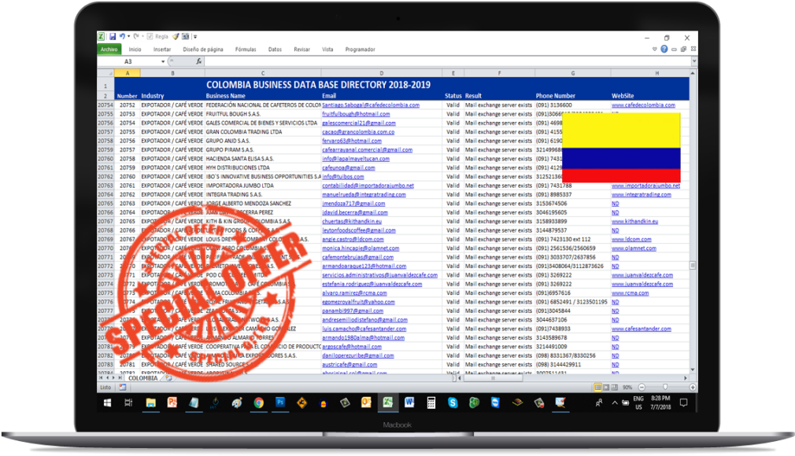
Task: Click the COLOMBIA sheet tab
Action: (x=143, y=378)
